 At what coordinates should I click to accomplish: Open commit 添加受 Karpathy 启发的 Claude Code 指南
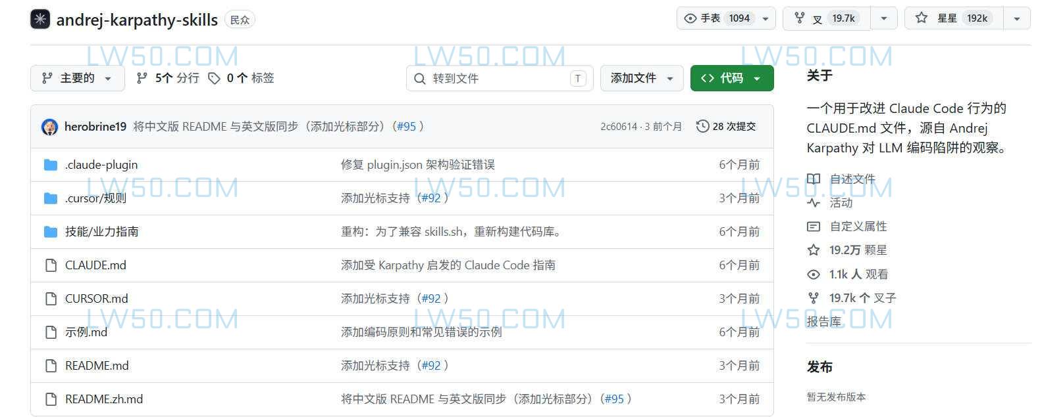click(448, 265)
